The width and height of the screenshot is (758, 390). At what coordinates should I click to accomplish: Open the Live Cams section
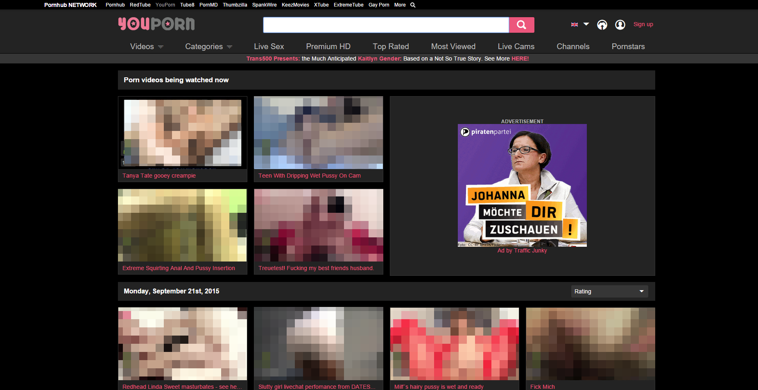pyautogui.click(x=516, y=46)
